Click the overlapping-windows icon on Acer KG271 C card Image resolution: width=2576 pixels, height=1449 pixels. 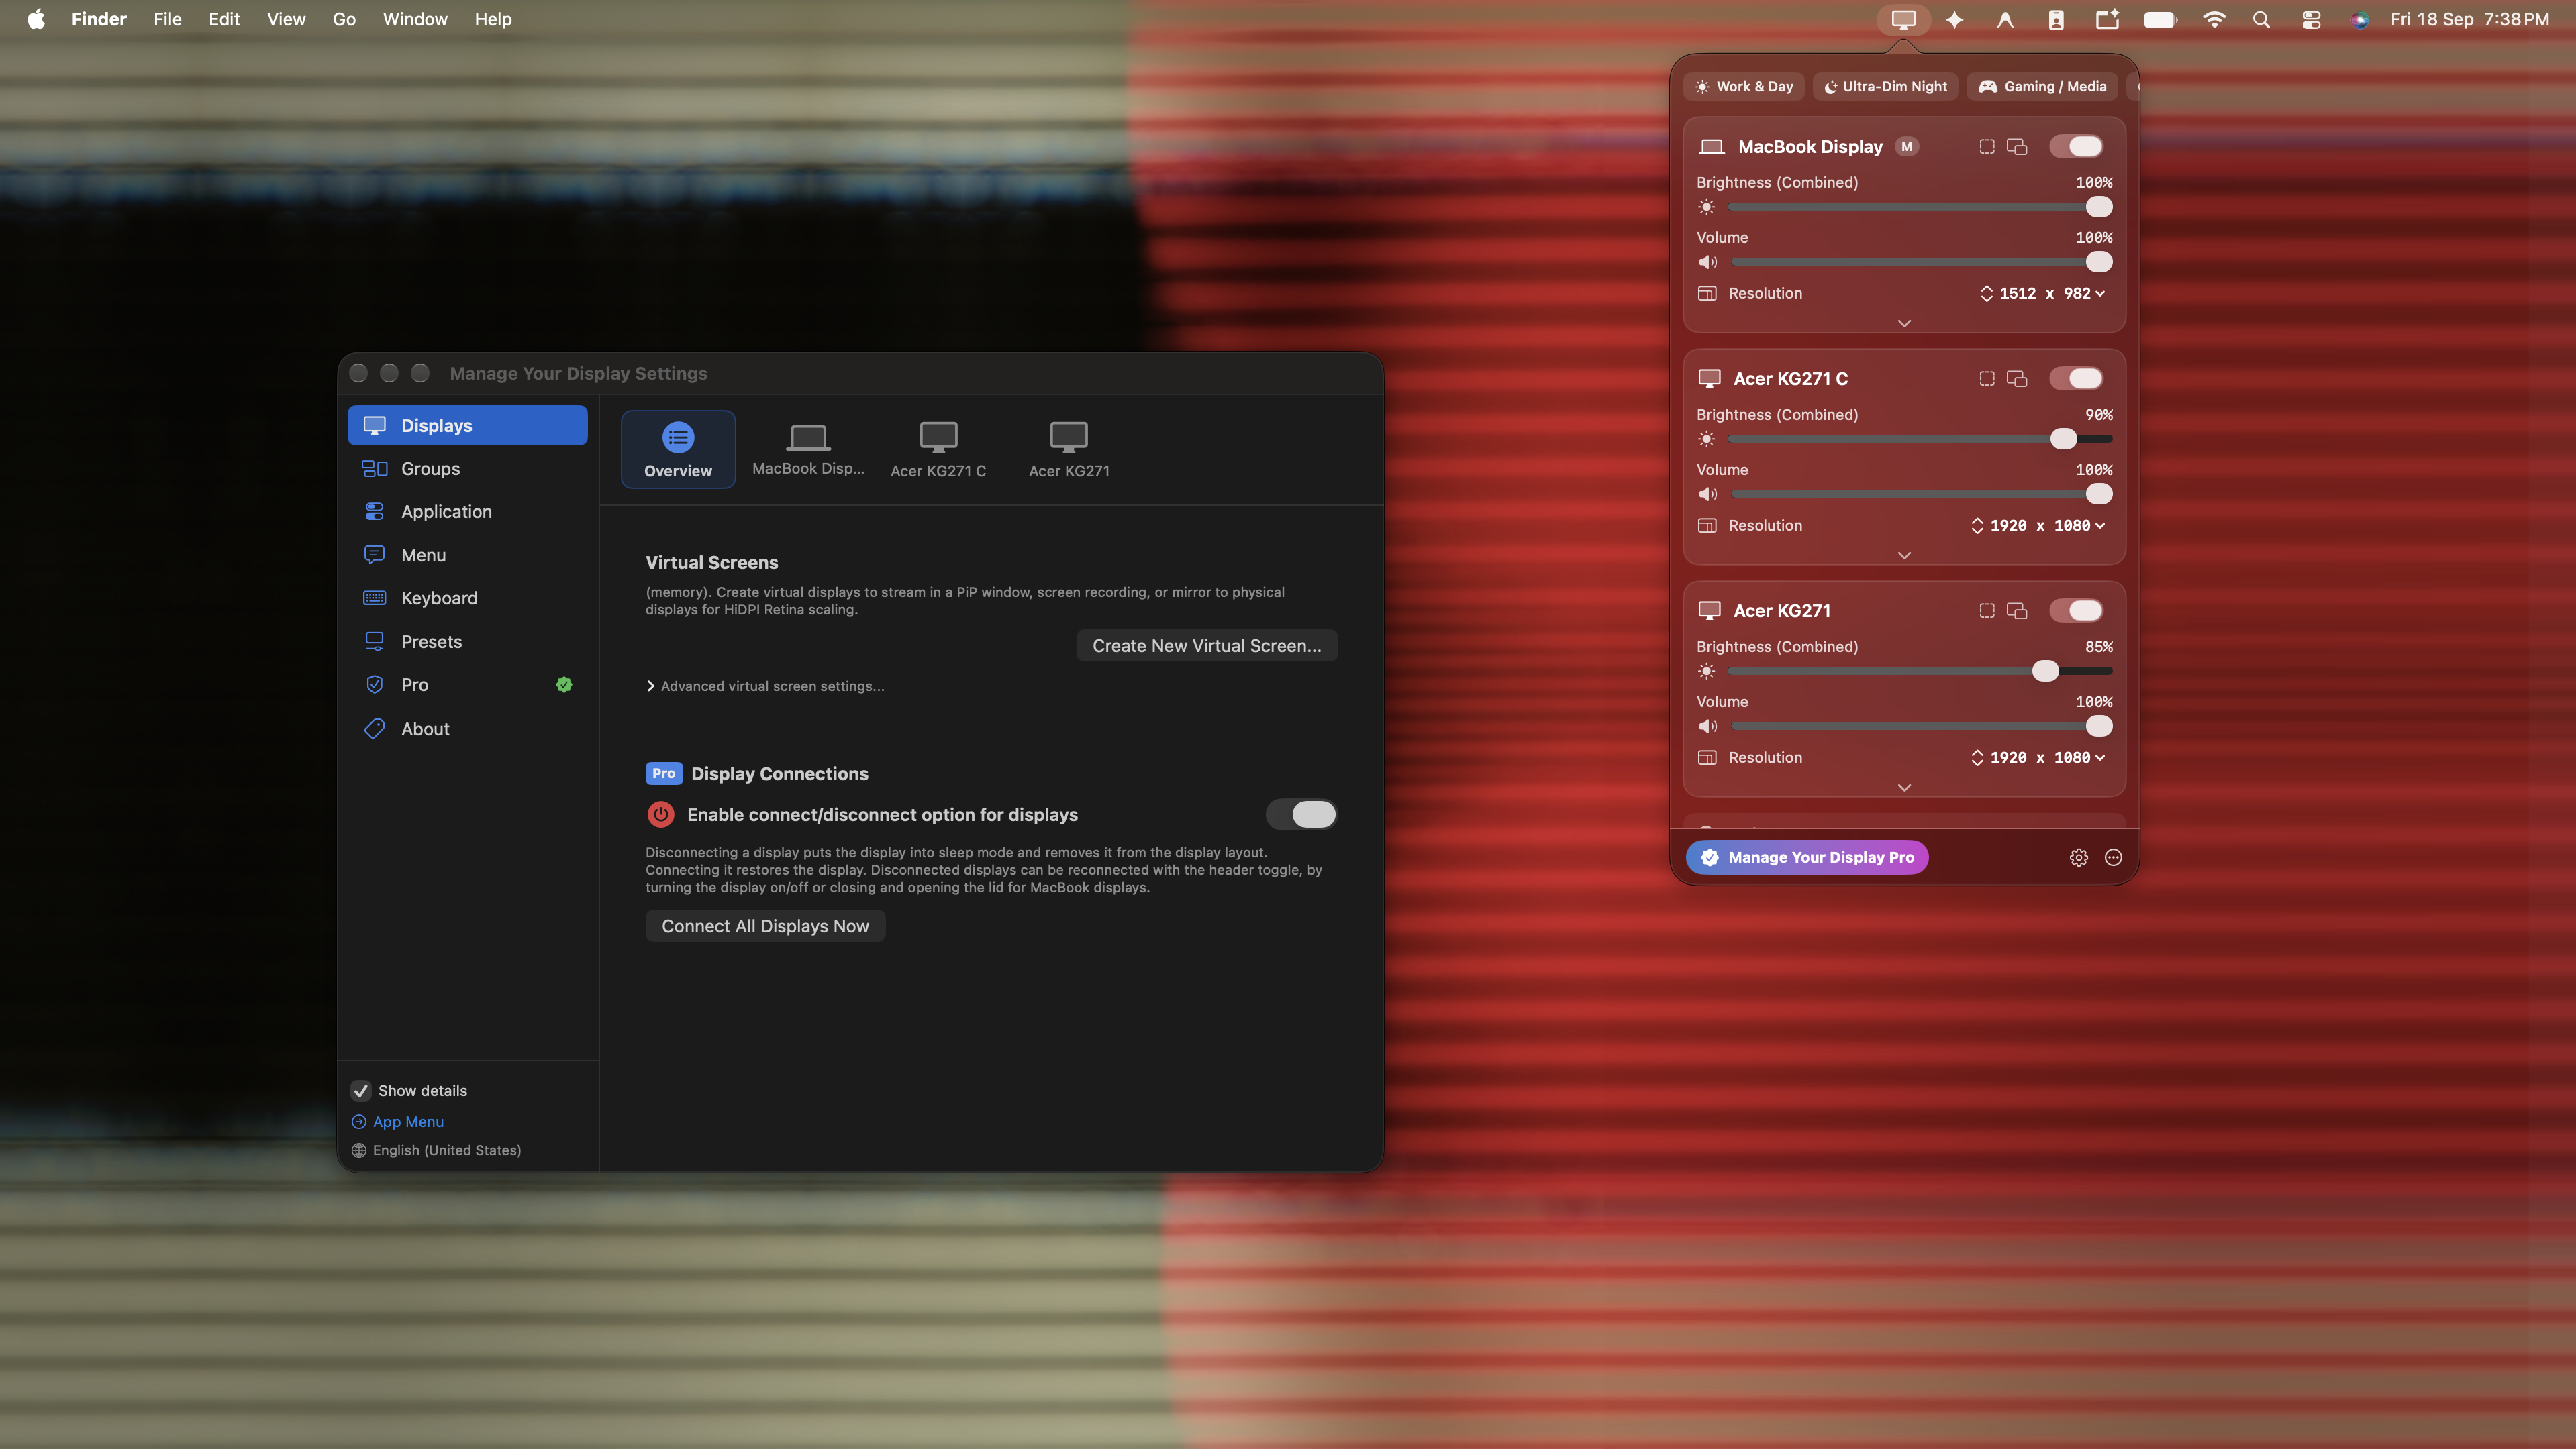pos(2017,379)
